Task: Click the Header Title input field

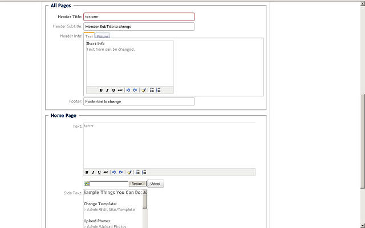Action: (x=139, y=17)
